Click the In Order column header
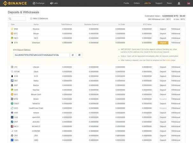This screenshot has width=193, height=143. tap(122, 25)
